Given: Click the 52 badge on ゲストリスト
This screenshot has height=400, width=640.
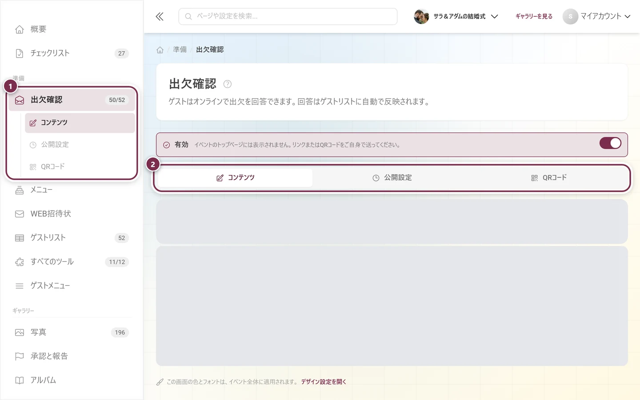Looking at the screenshot, I should tap(122, 238).
